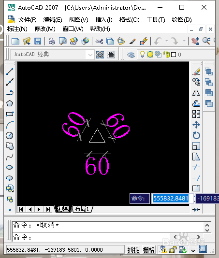Open the 编辑(E) menu
The height and width of the screenshot is (258, 219).
coord(53,20)
